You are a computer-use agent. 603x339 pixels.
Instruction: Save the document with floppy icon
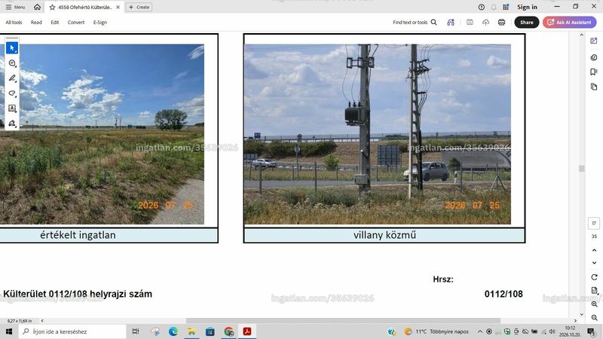(x=470, y=23)
